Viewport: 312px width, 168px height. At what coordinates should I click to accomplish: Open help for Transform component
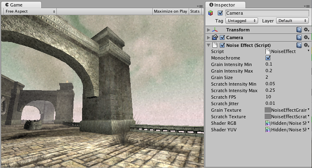299,30
